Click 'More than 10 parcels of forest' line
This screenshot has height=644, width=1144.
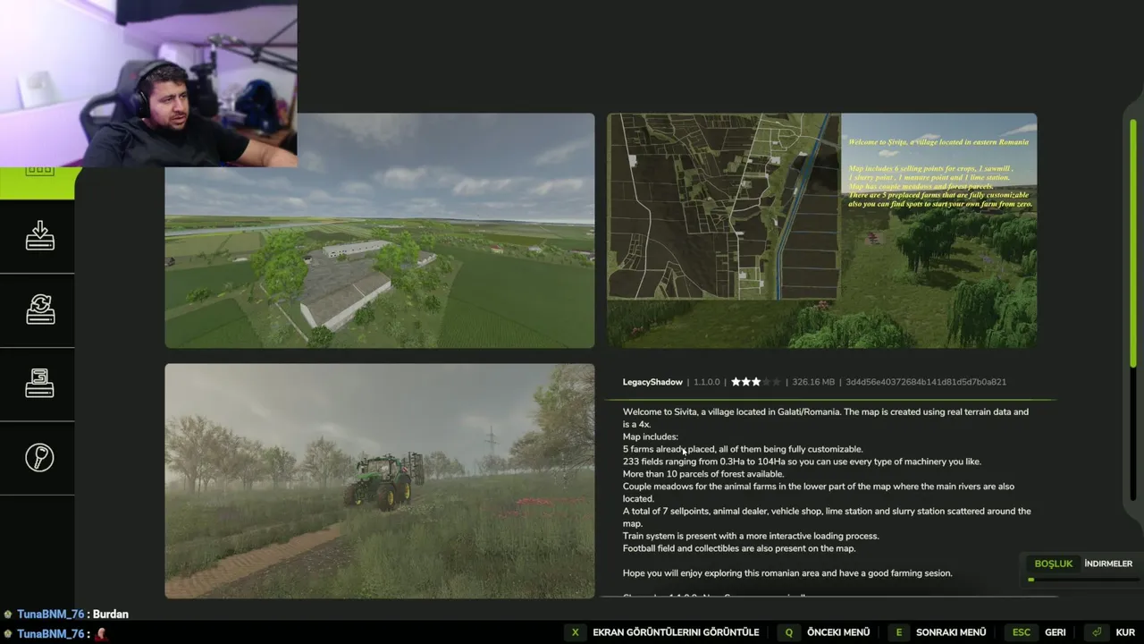click(703, 474)
